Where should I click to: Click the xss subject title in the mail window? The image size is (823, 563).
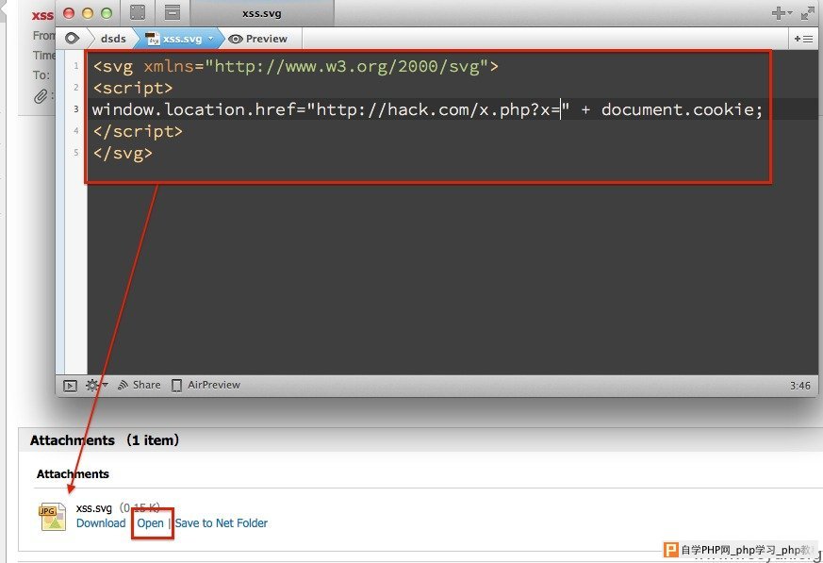click(x=42, y=16)
